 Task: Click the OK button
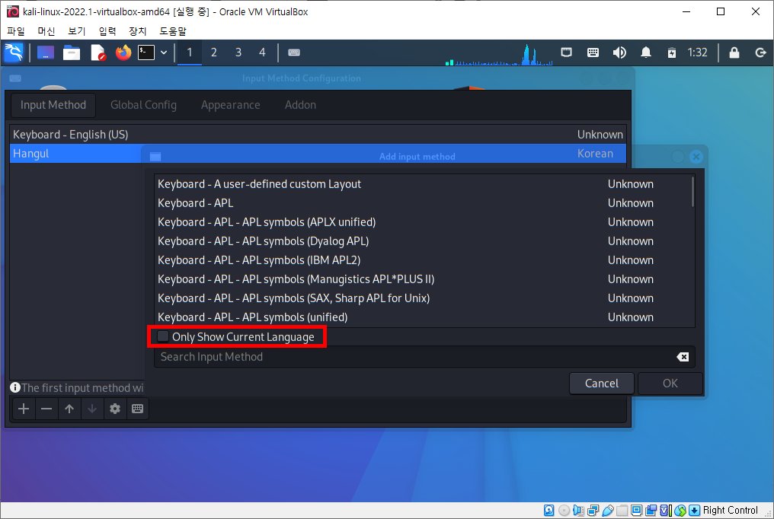[670, 384]
